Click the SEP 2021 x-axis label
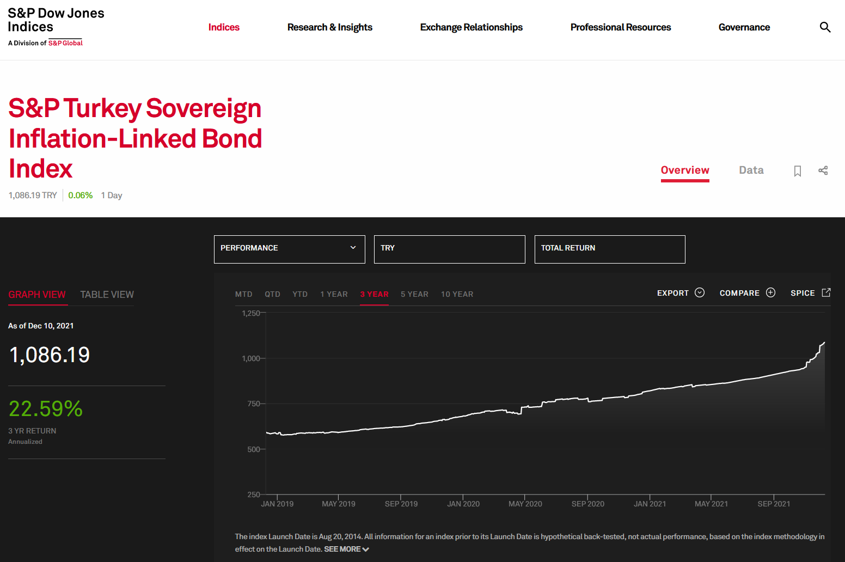 [774, 504]
